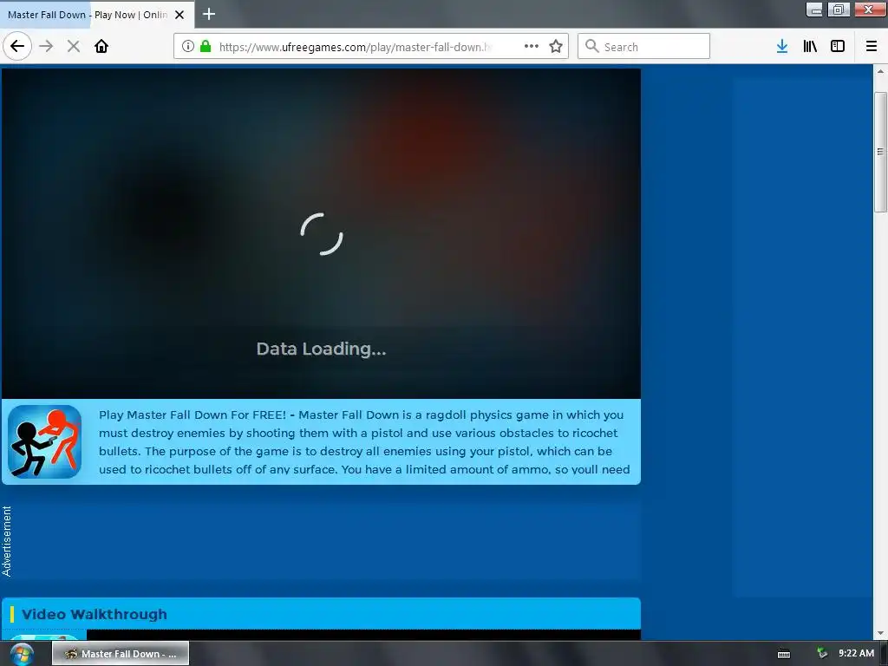The height and width of the screenshot is (666, 888).
Task: Select Master Fall Down taskbar button
Action: (x=121, y=654)
